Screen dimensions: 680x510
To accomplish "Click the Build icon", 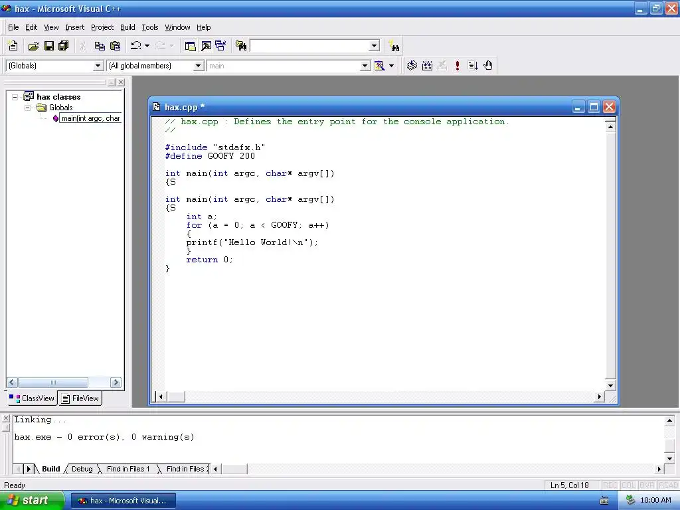I will coord(427,66).
